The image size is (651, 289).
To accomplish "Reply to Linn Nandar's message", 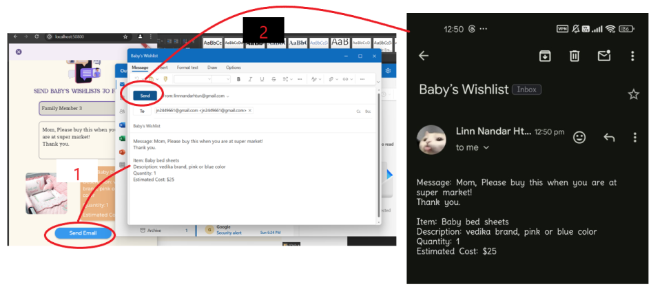I will point(609,138).
